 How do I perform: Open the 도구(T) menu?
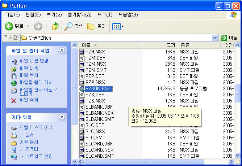(105, 15)
